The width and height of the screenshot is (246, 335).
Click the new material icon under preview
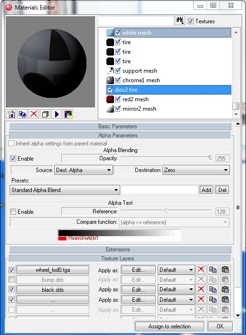coord(11,115)
